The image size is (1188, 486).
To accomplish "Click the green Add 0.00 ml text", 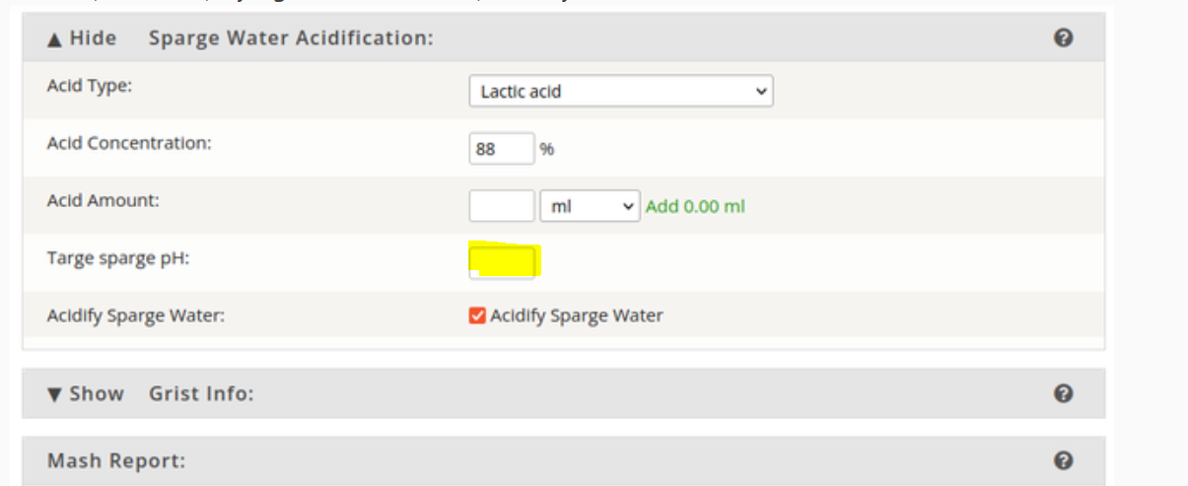I will point(695,206).
